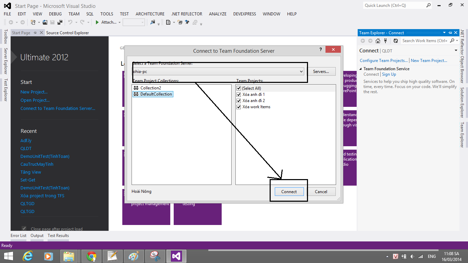Screen dimensions: 468x263
Task: Open Google Chrome from the taskbar
Action: tap(91, 256)
